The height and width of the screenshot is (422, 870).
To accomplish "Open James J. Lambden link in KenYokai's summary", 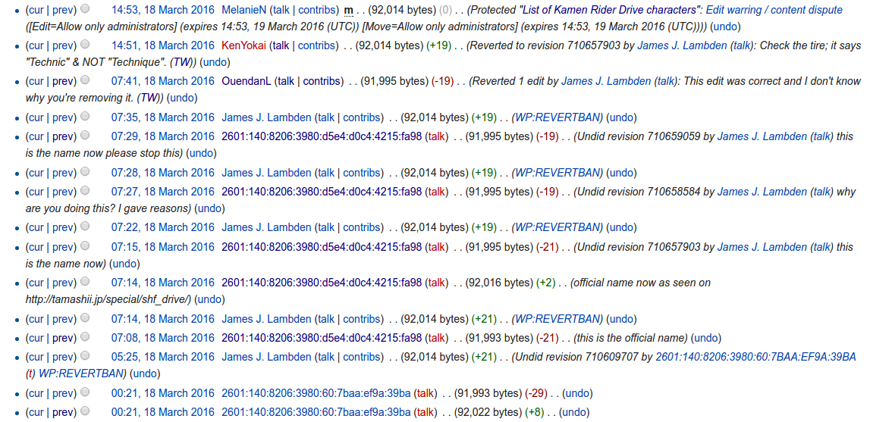I will pyautogui.click(x=682, y=45).
